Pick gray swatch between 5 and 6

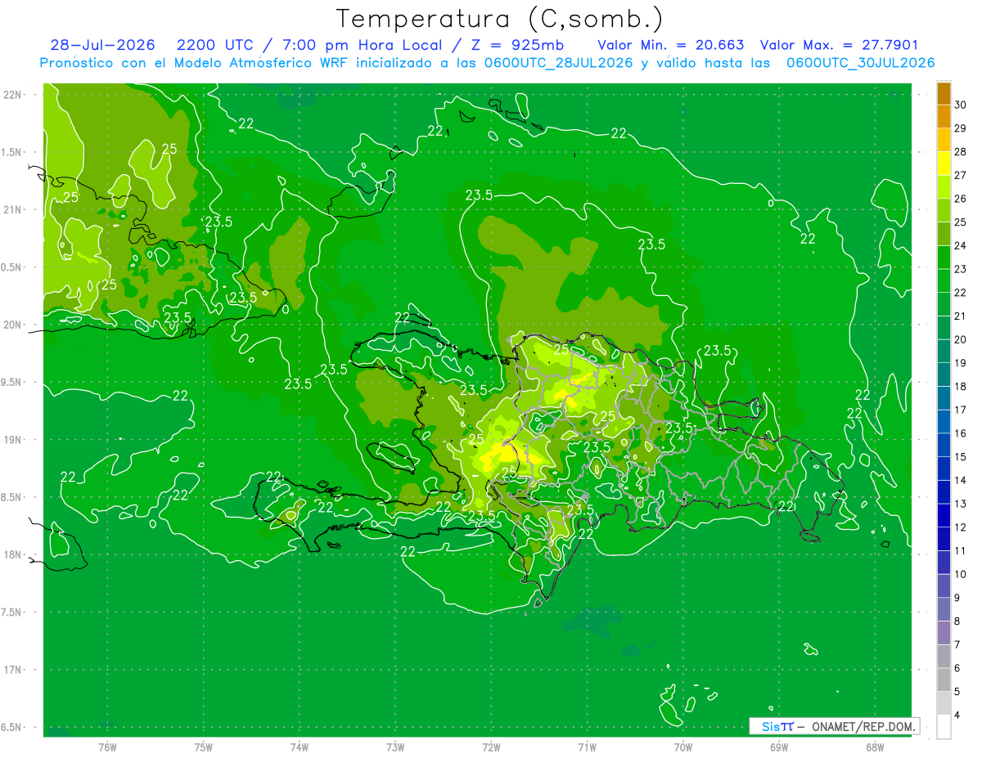pyautogui.click(x=944, y=680)
